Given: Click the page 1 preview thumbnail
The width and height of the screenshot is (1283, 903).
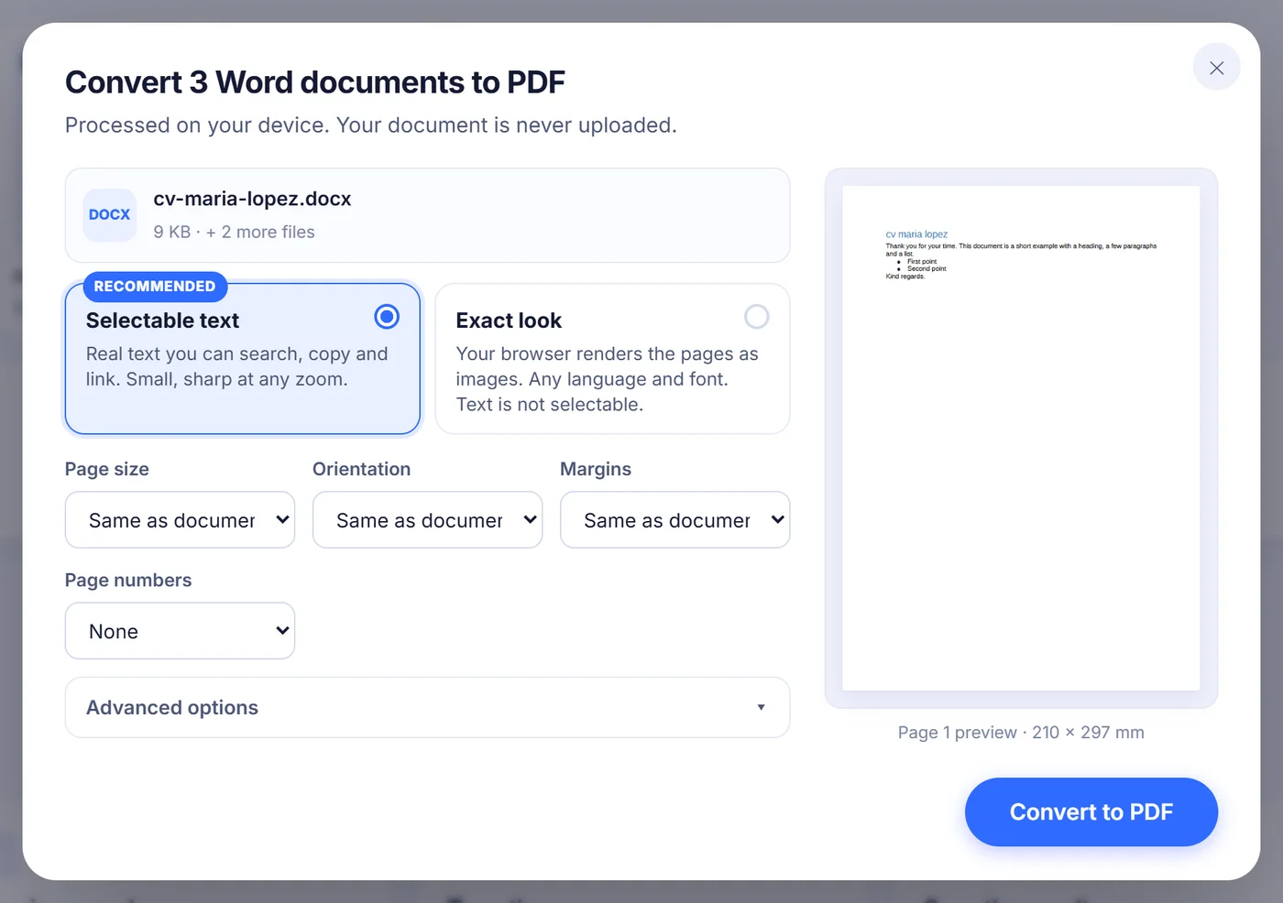Looking at the screenshot, I should point(1021,439).
